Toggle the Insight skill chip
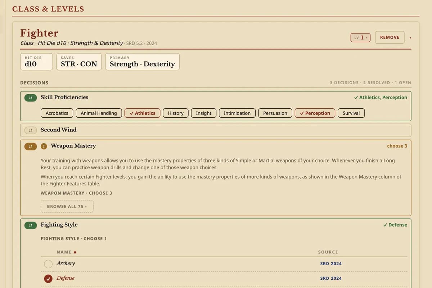The width and height of the screenshot is (432, 288). (204, 113)
